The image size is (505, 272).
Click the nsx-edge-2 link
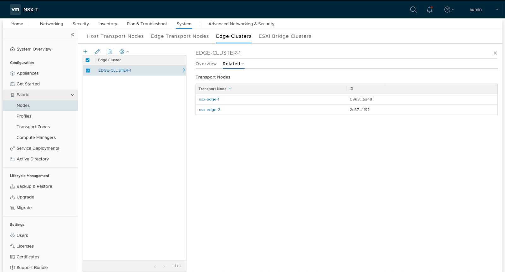coord(209,110)
